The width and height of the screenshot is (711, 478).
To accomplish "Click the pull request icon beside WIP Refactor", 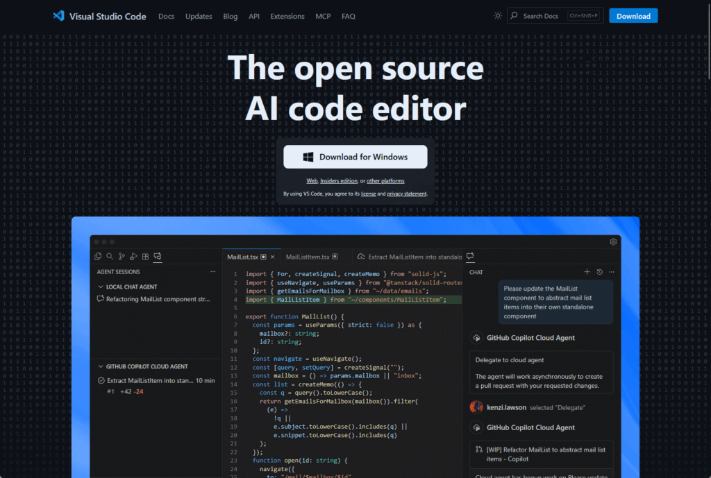I will pyautogui.click(x=479, y=450).
